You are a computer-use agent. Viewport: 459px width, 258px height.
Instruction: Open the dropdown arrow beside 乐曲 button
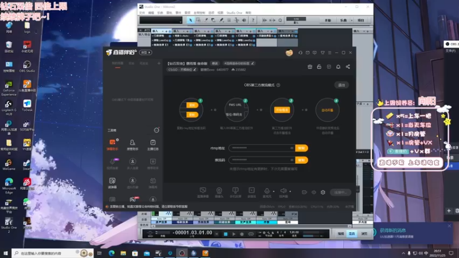(351, 21)
